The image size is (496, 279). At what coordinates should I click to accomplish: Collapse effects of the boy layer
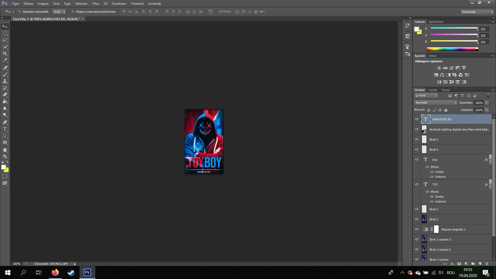coord(491,160)
